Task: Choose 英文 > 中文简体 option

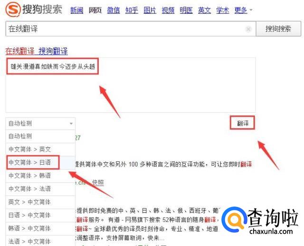Action: click(40, 202)
